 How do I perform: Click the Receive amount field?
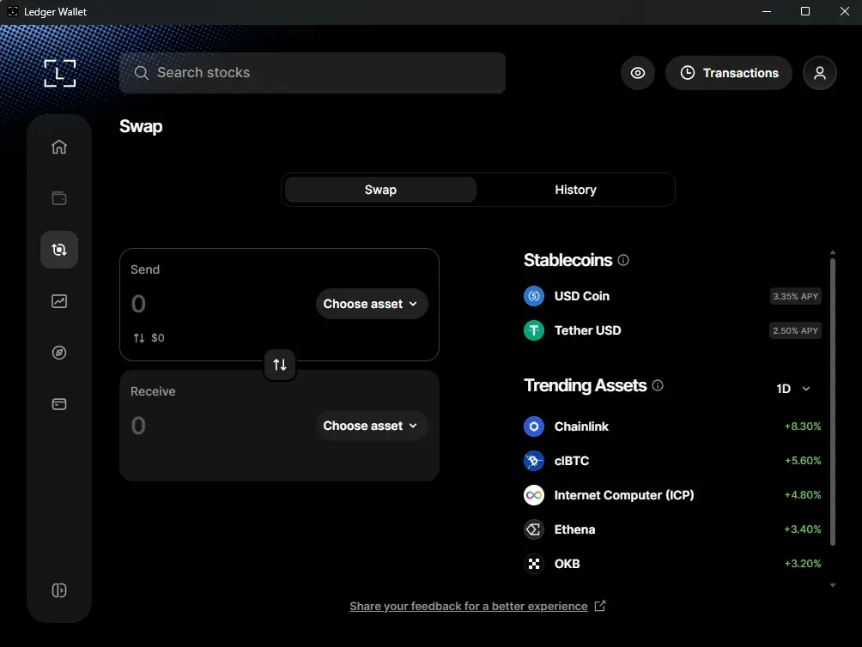(138, 426)
